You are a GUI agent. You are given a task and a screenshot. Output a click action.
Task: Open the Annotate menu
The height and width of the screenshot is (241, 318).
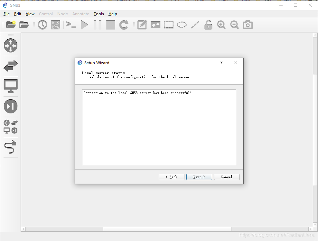[x=81, y=14]
